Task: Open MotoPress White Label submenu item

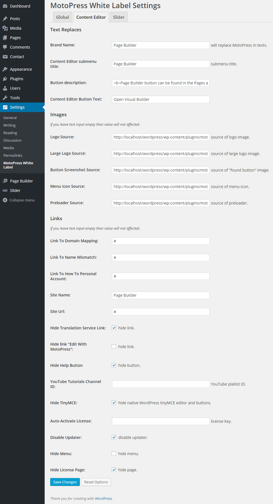Action: pyautogui.click(x=18, y=165)
